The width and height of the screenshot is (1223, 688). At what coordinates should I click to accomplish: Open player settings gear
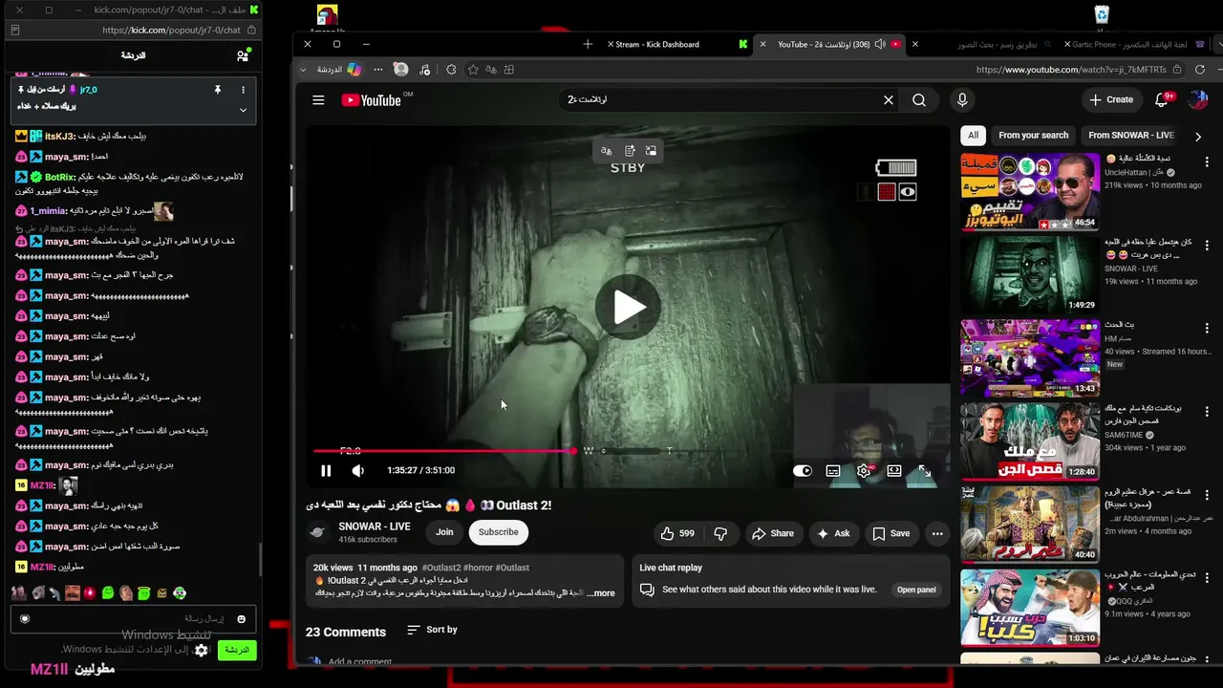point(864,470)
